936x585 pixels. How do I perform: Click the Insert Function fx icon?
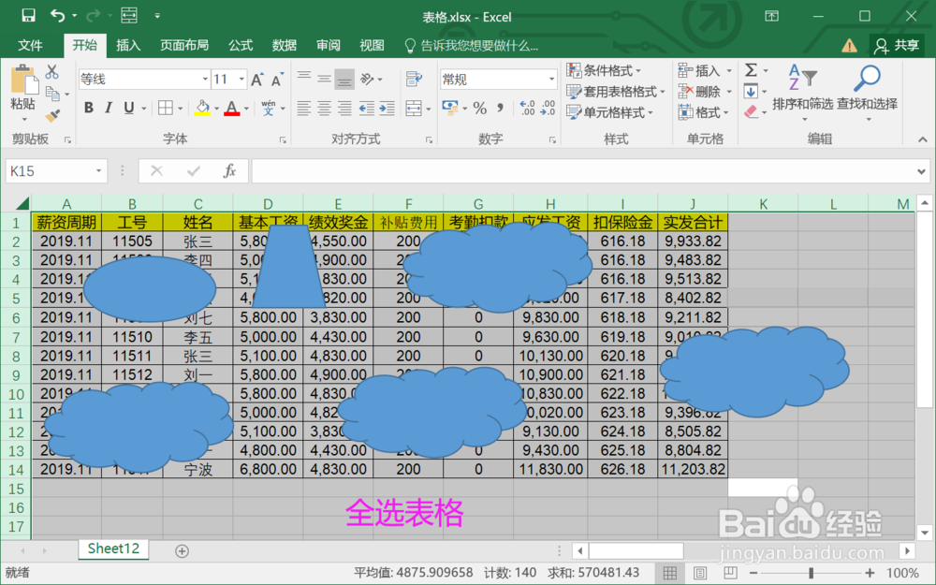[x=229, y=171]
